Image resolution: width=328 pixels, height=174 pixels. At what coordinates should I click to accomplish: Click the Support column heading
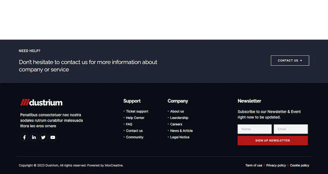[x=132, y=101]
